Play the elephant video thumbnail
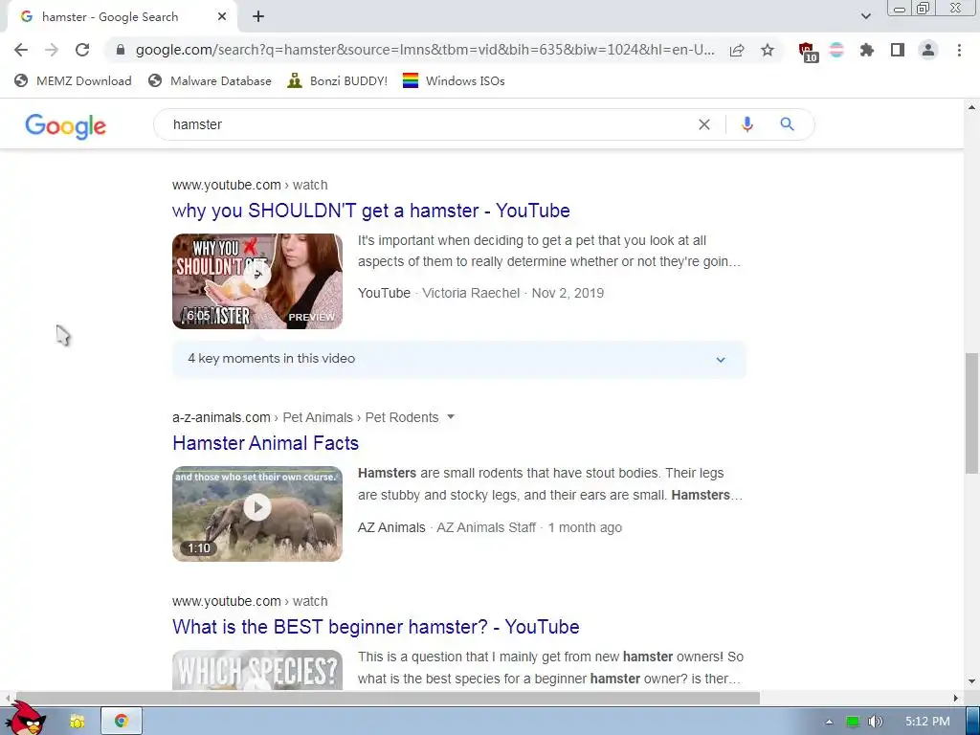Viewport: 980px width, 735px height. coord(257,514)
